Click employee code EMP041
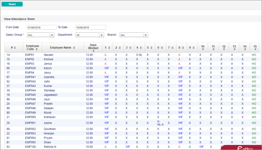 30,77
